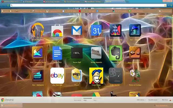Launch the Evernote Web elephant app
Image resolution: width=173 pixels, height=108 pixels.
tap(116, 53)
